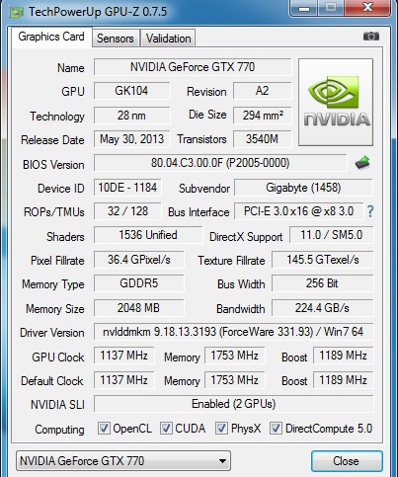This screenshot has width=398, height=477.
Task: Open the Validation tab
Action: (x=168, y=39)
